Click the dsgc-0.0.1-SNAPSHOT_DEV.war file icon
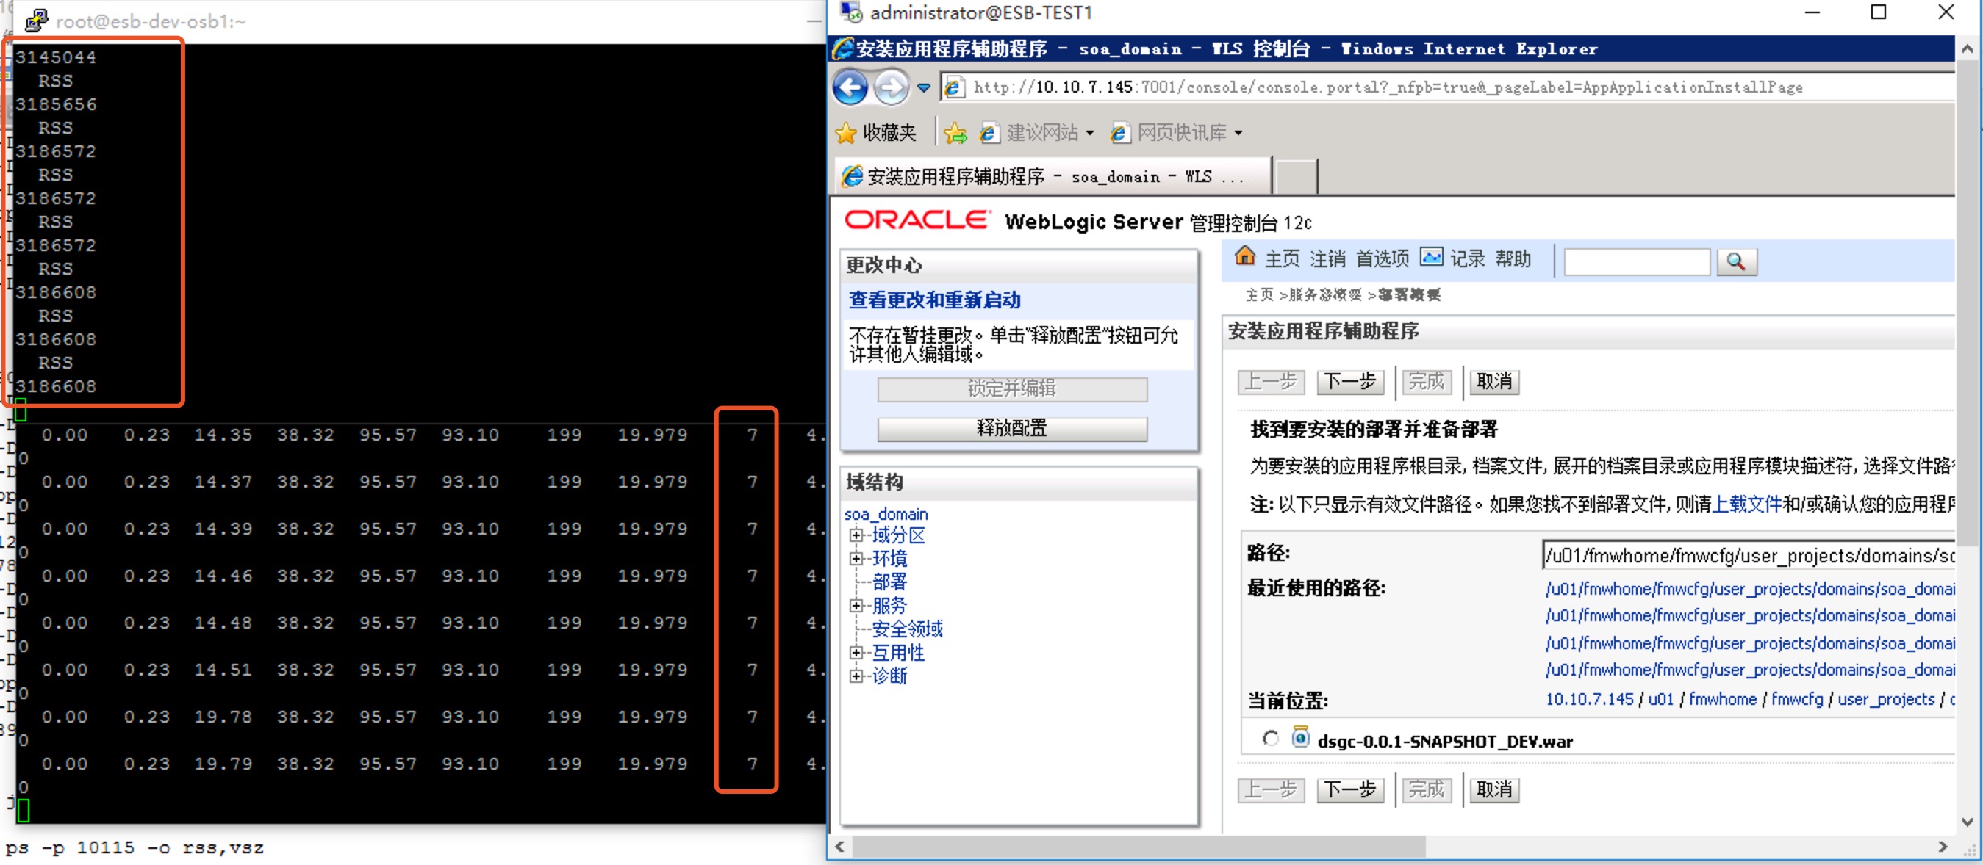 [1300, 738]
